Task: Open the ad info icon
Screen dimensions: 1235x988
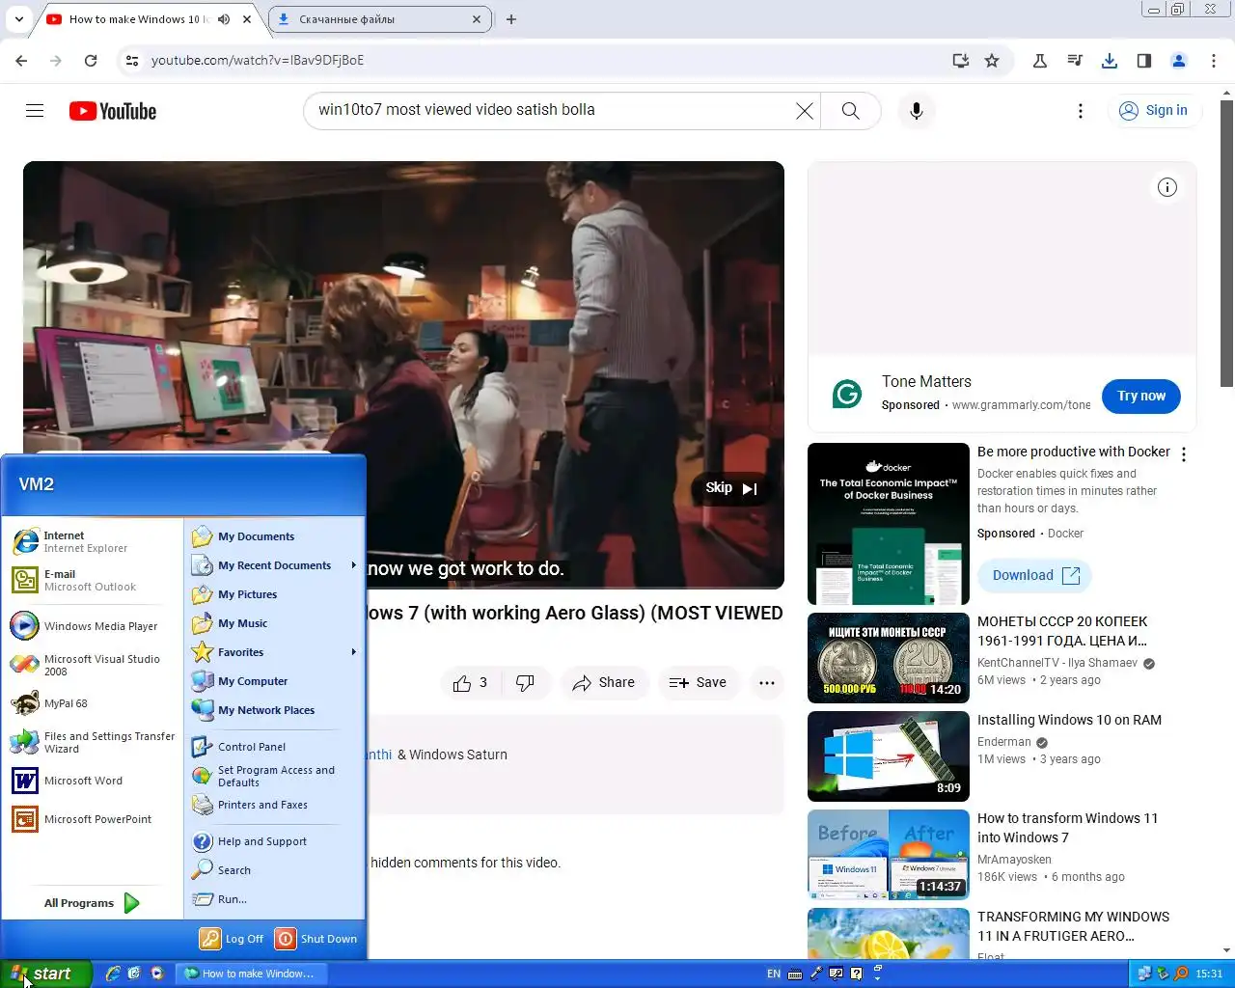Action: (1167, 187)
